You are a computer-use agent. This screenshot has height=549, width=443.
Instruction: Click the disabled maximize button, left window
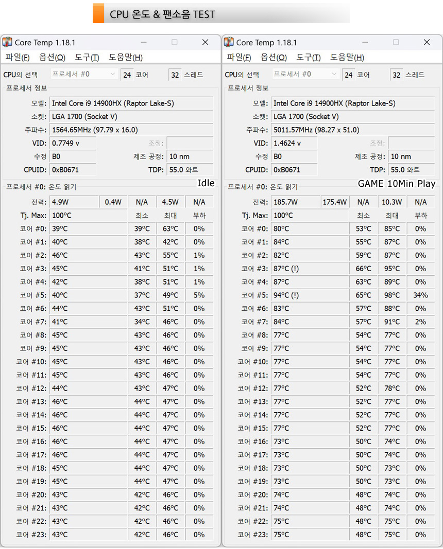pyautogui.click(x=174, y=42)
